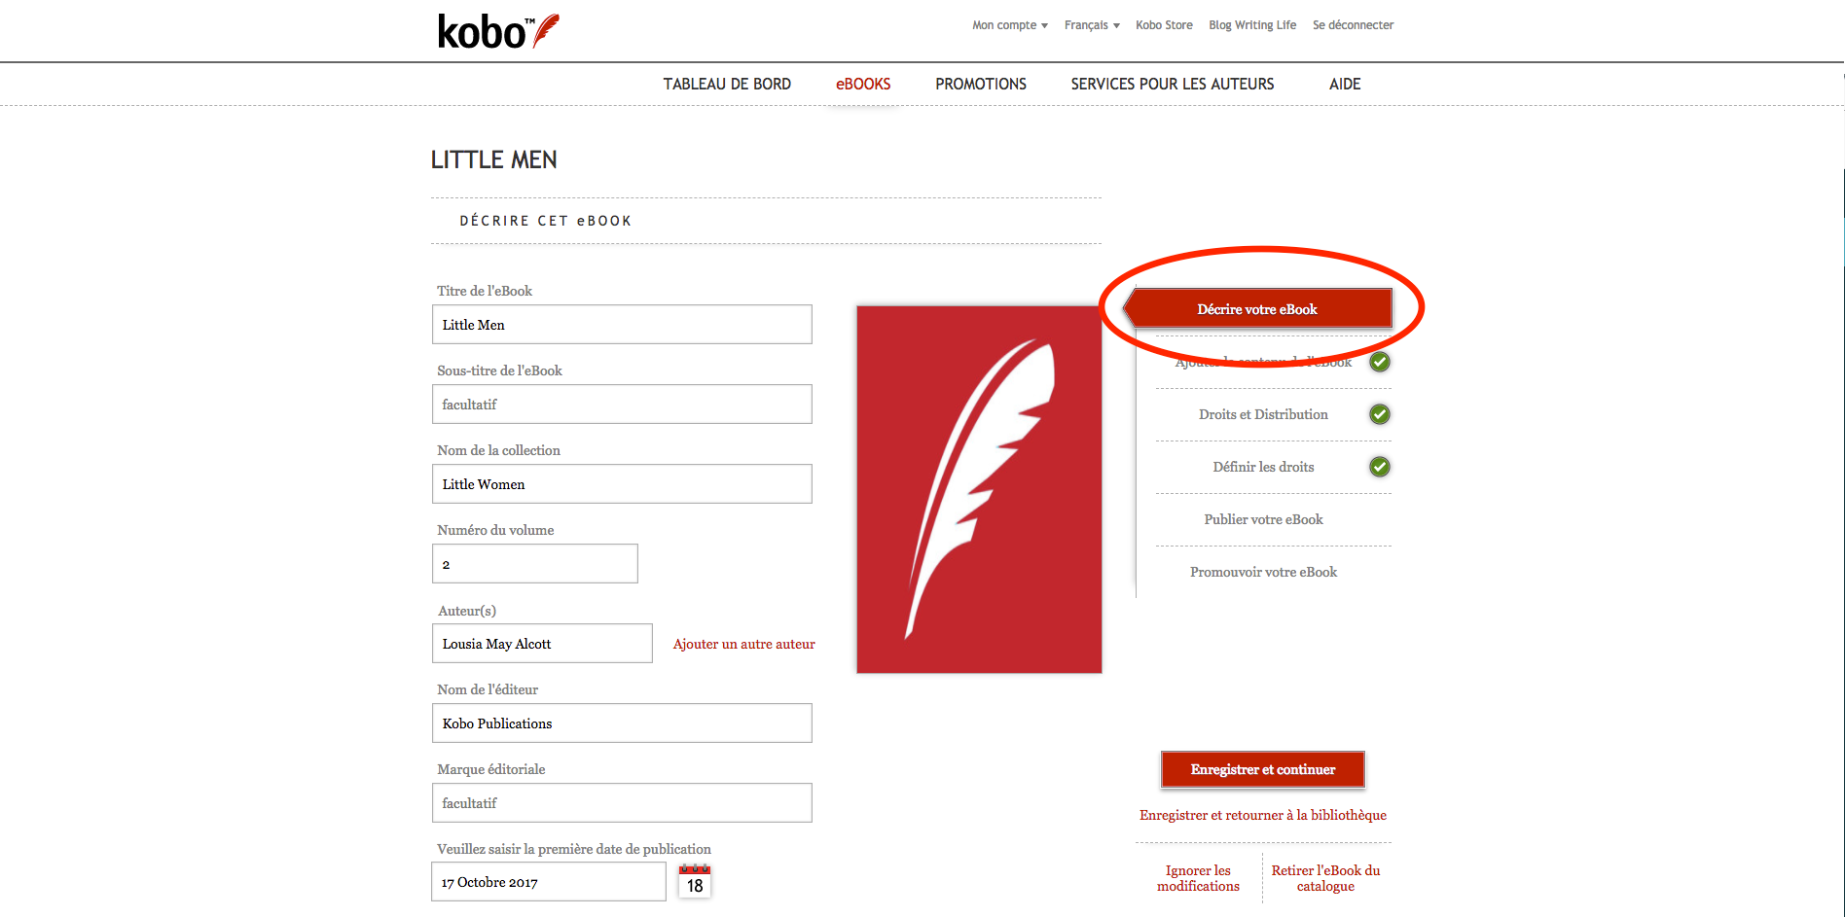This screenshot has width=1845, height=917.
Task: Select the Décrire votre eBook step
Action: click(x=1257, y=308)
